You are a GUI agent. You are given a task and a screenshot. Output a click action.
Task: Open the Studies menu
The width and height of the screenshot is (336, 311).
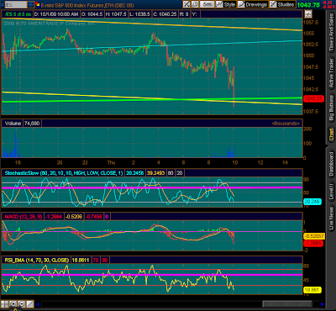pos(282,4)
